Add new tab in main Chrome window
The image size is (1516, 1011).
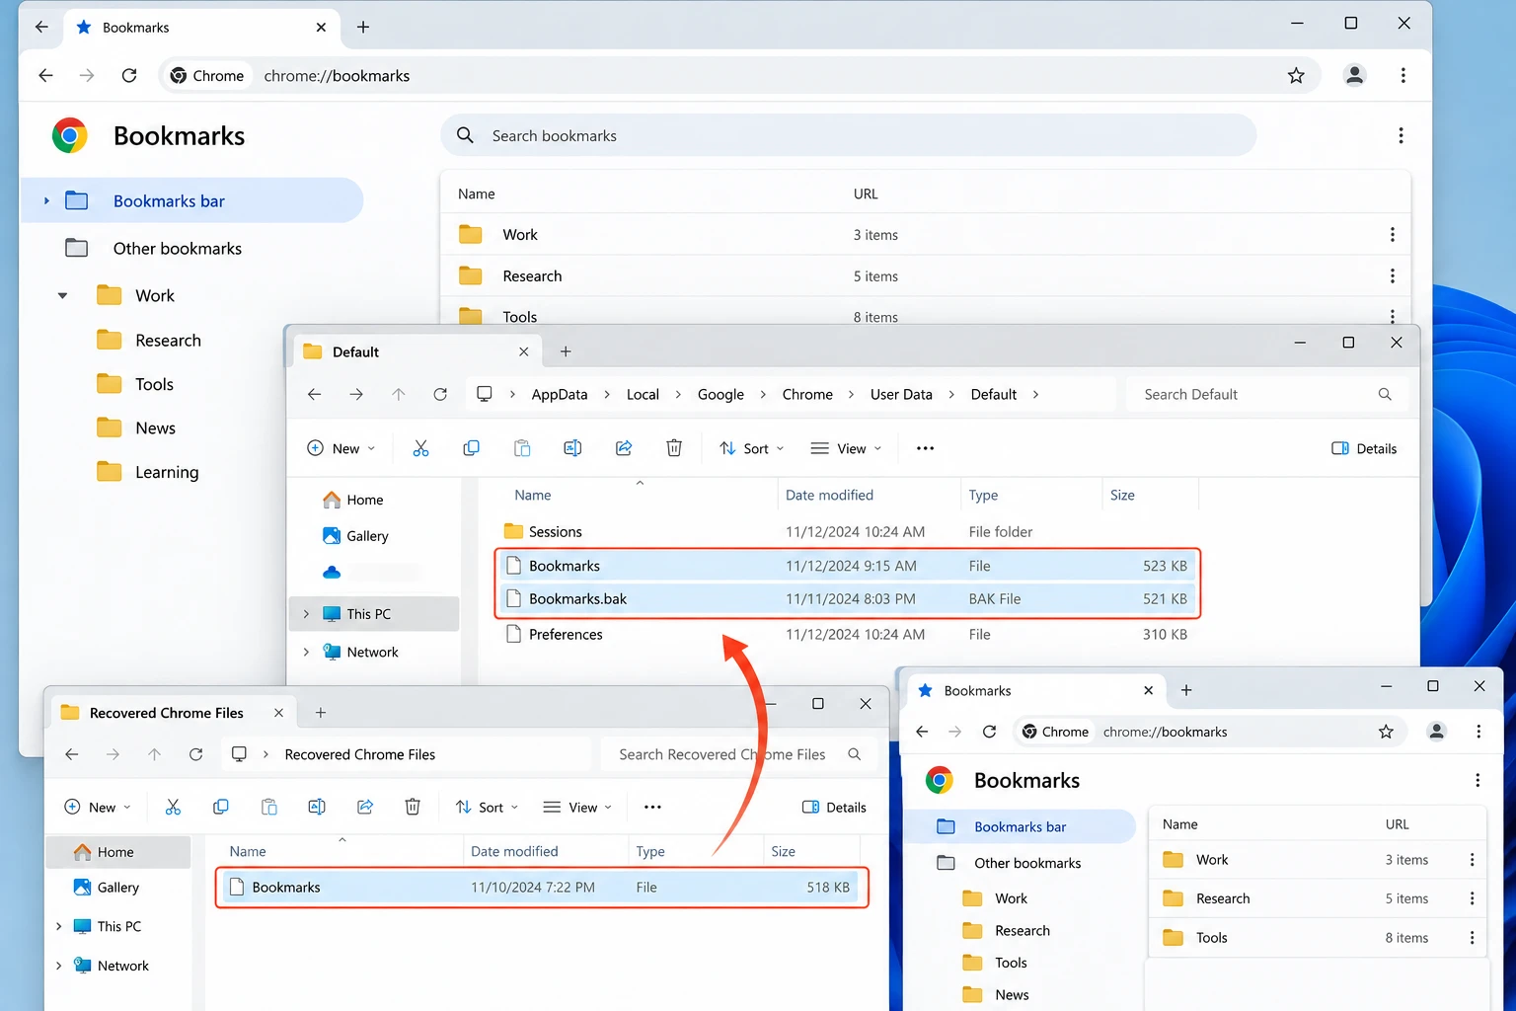tap(363, 28)
